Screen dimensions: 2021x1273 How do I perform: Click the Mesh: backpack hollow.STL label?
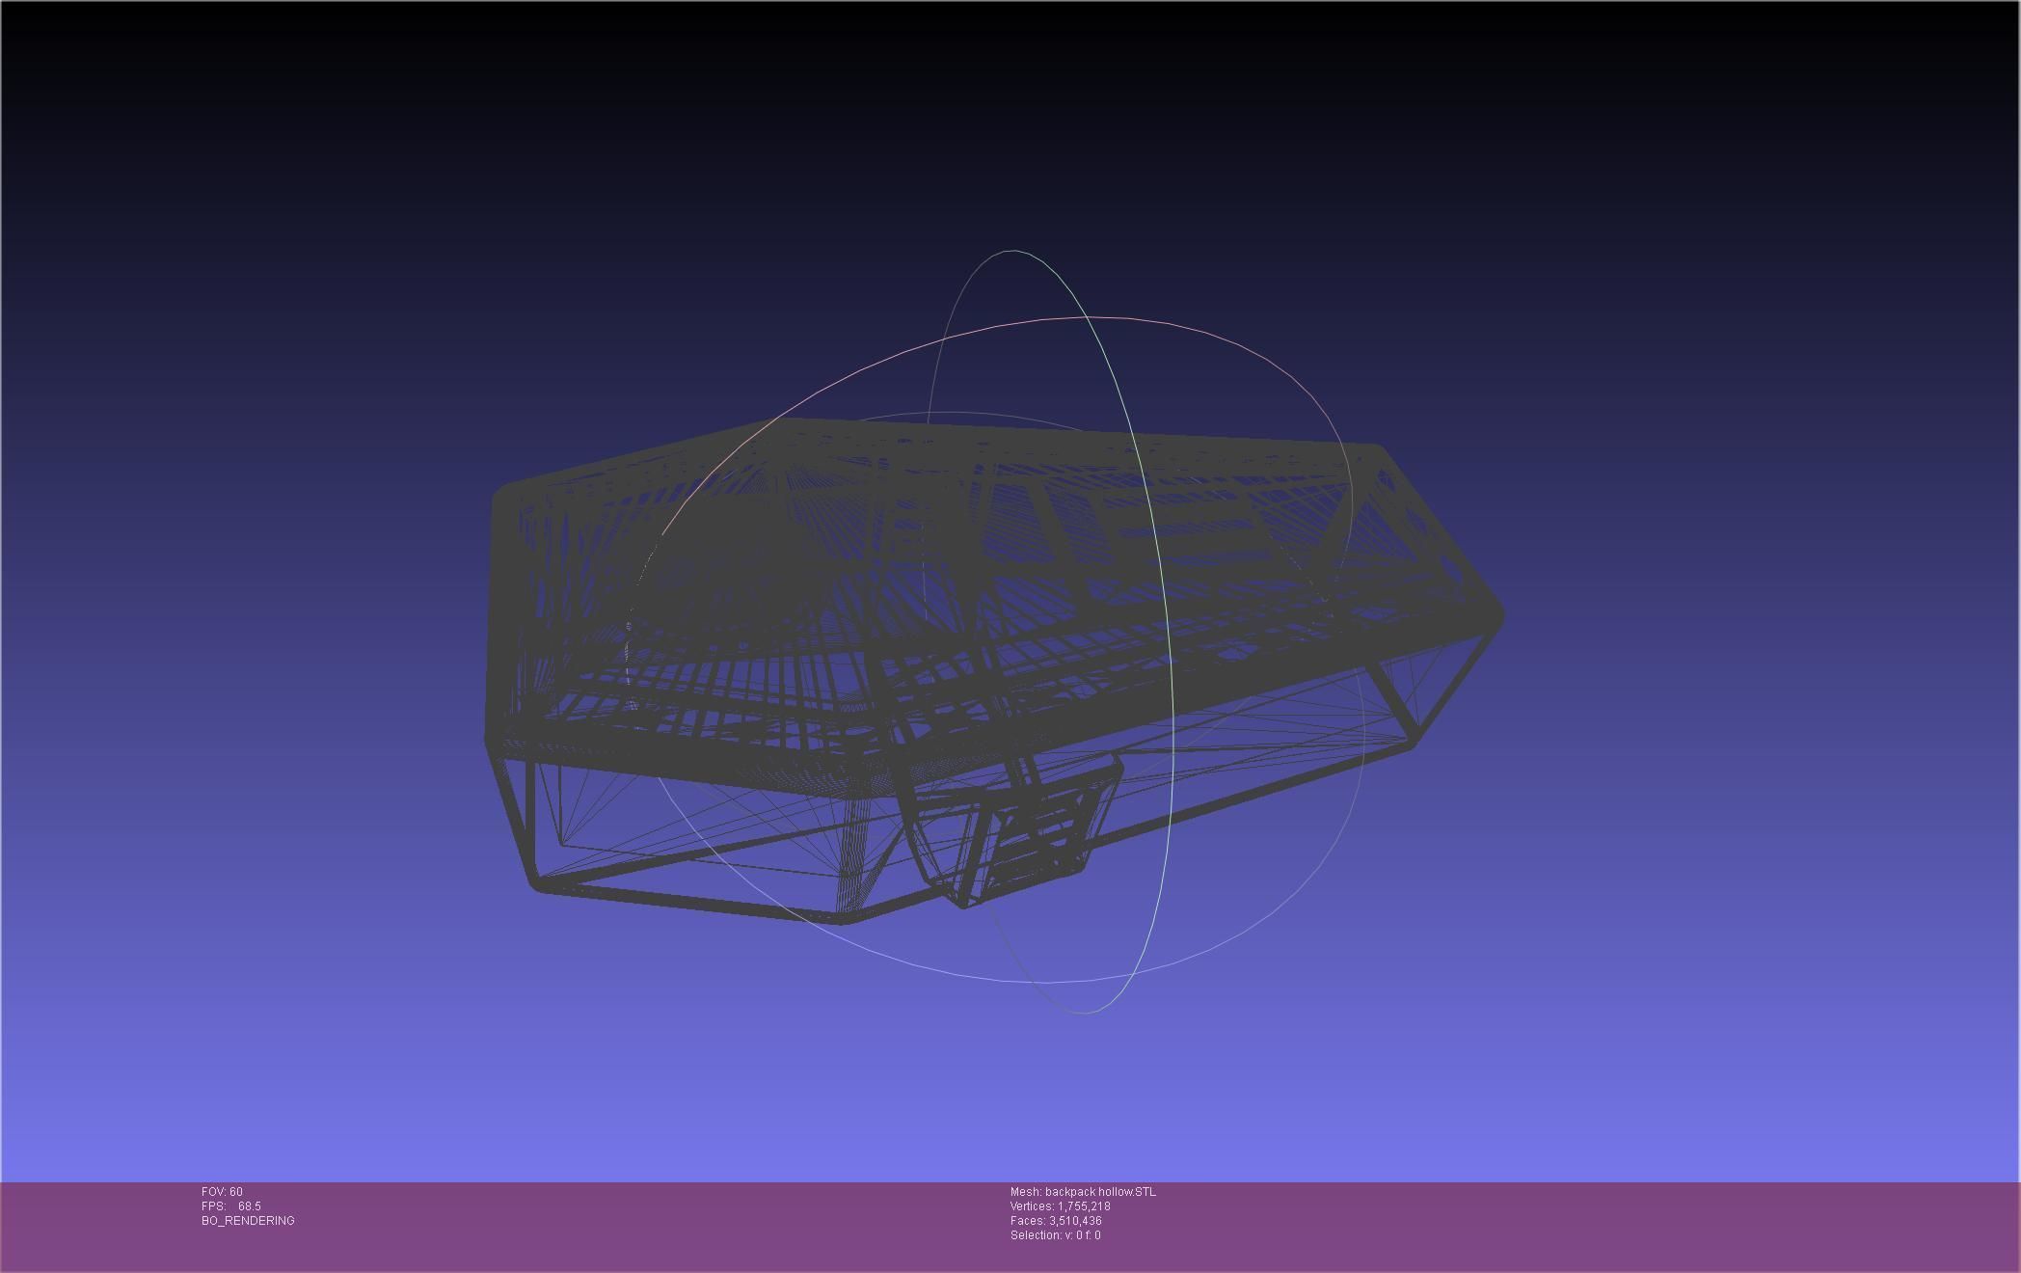click(x=1083, y=1192)
